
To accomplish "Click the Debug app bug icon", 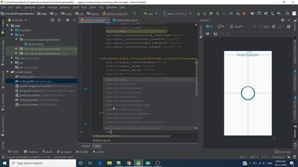I will point(217,13).
